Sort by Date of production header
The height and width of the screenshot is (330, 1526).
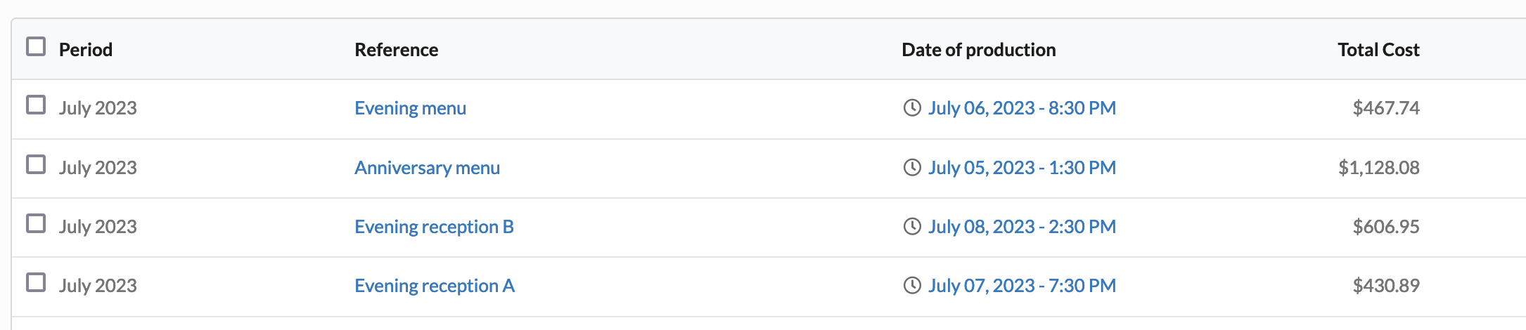tap(978, 50)
